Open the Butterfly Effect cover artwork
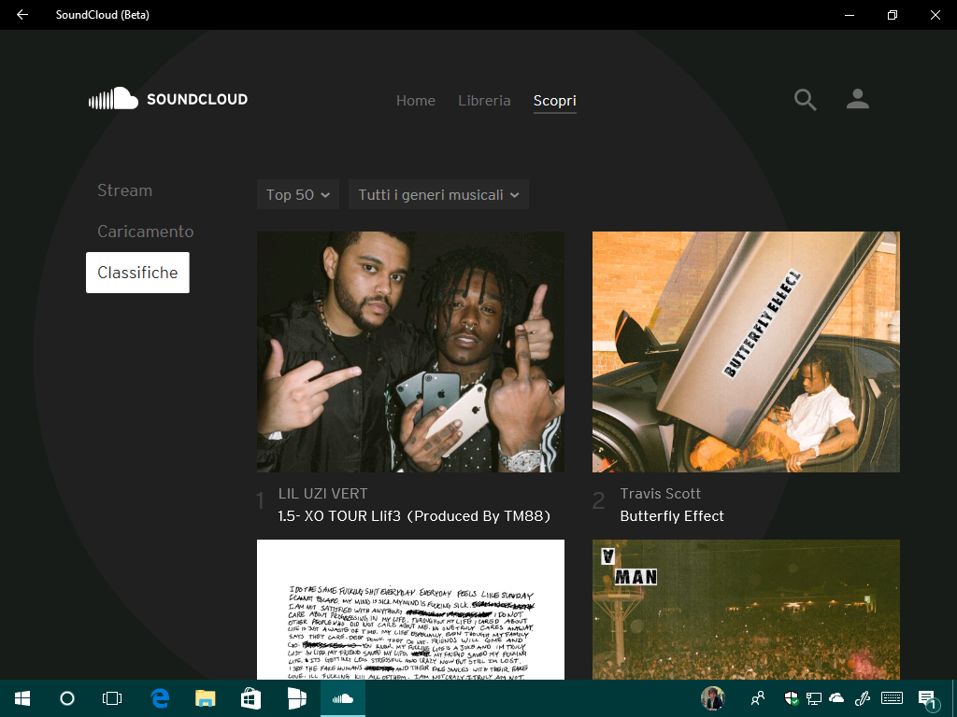Image resolution: width=957 pixels, height=717 pixels. [746, 352]
